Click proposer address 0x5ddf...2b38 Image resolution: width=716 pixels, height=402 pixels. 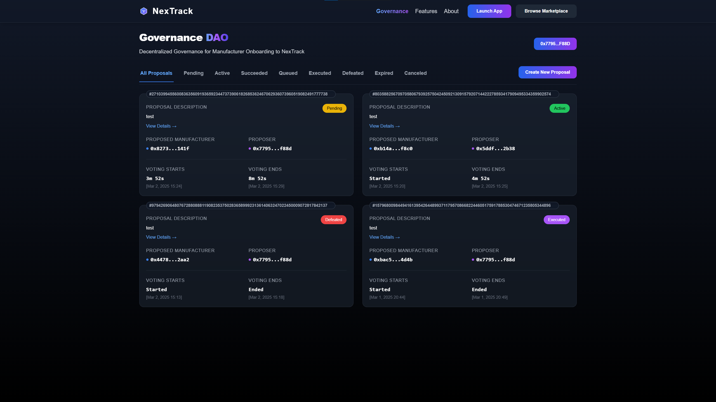tap(495, 149)
